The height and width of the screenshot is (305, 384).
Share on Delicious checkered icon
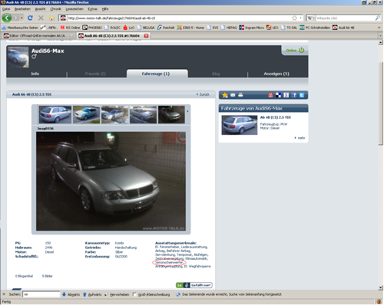point(278,95)
